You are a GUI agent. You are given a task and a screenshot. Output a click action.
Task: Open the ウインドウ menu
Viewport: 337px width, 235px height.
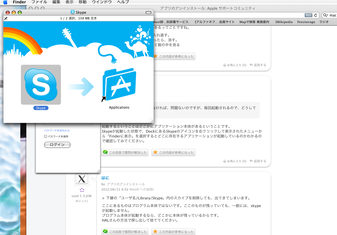102,2
